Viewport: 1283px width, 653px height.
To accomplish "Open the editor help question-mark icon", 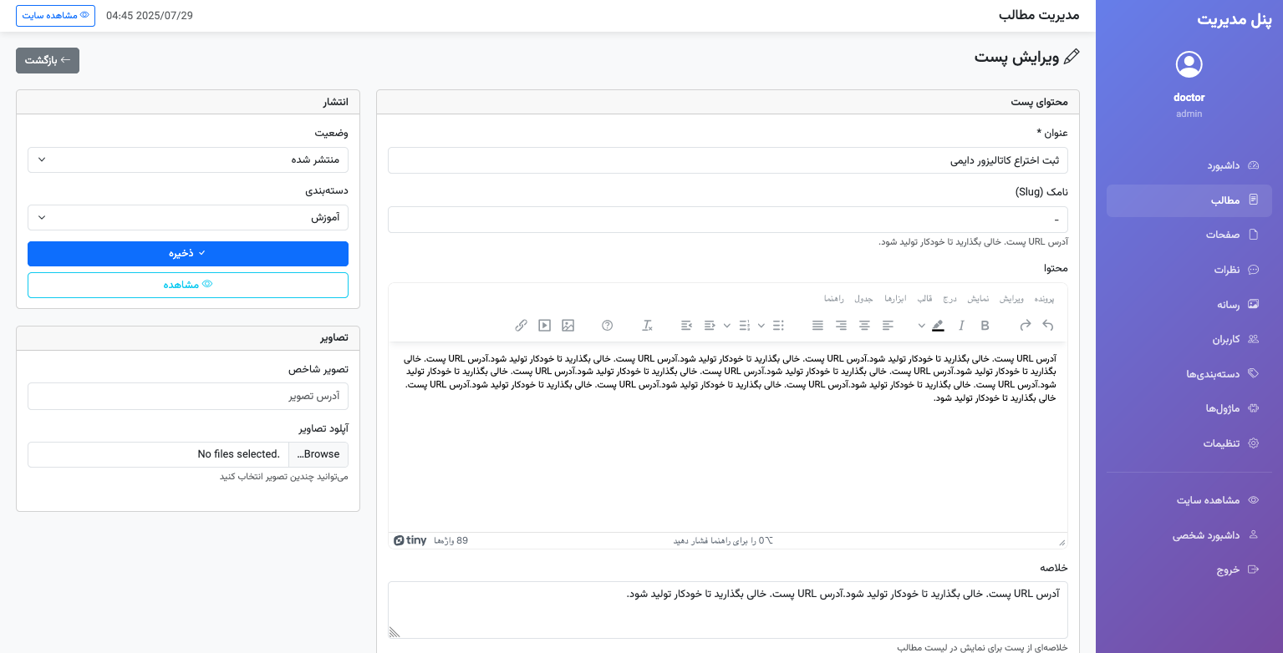I will coord(608,325).
